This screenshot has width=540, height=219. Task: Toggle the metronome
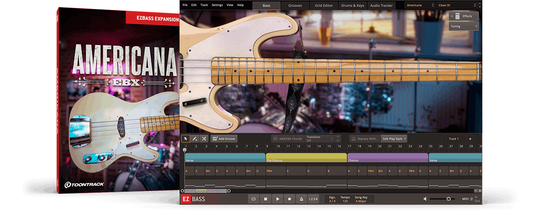click(301, 199)
